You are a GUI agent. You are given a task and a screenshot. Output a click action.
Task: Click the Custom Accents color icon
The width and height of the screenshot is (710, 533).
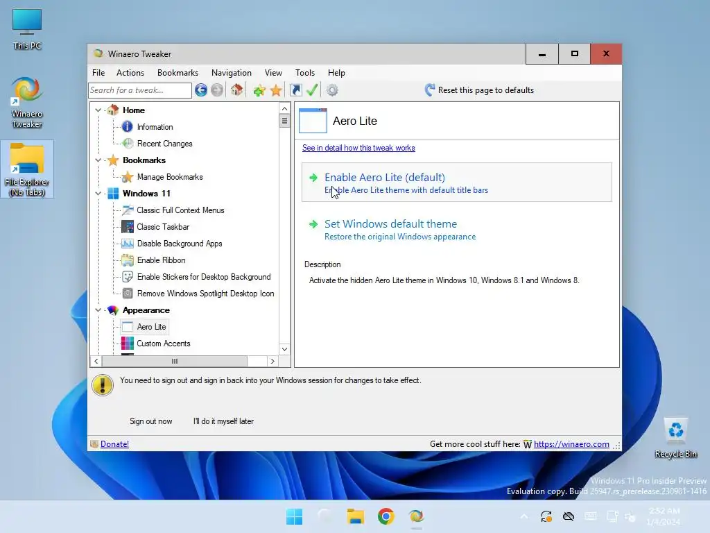pyautogui.click(x=128, y=344)
